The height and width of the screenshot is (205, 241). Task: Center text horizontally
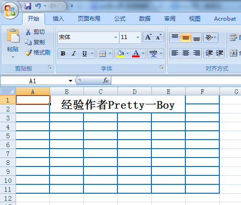186,53
